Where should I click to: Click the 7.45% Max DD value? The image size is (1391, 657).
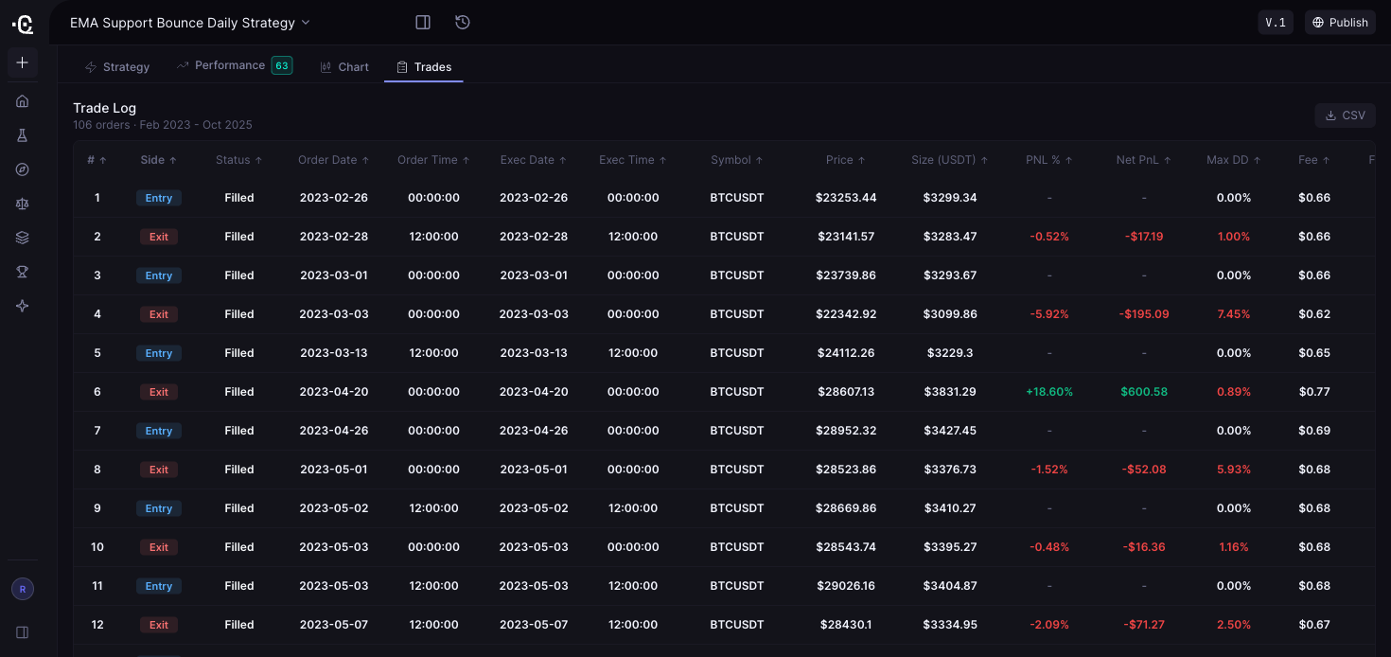(1234, 314)
